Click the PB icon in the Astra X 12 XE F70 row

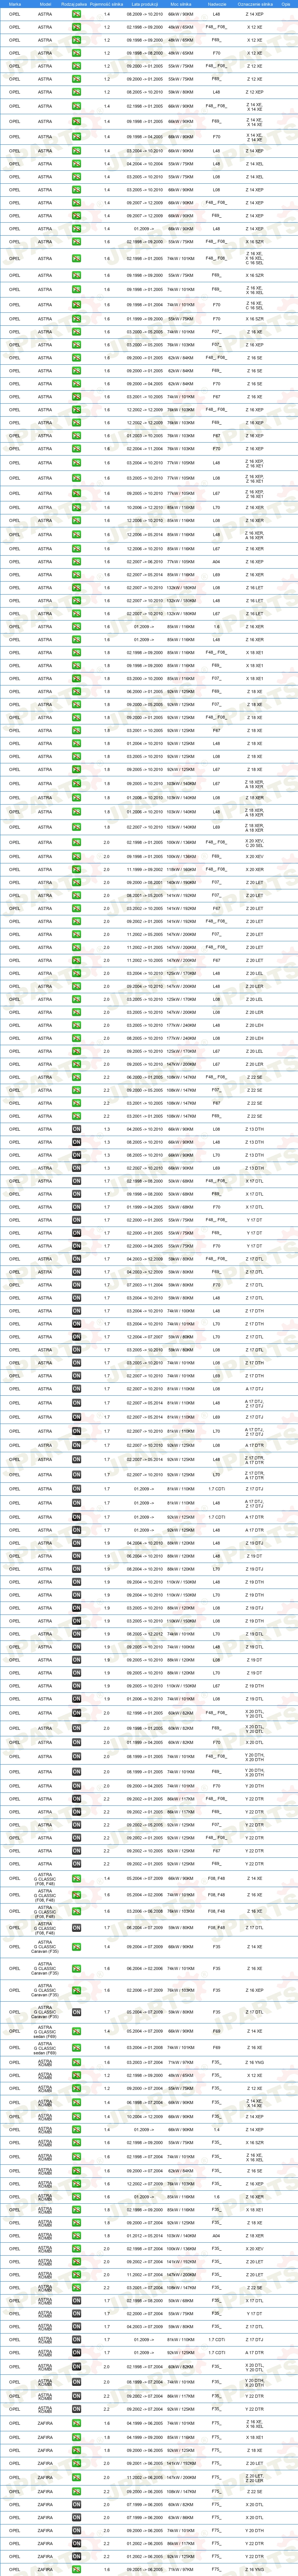[x=77, y=54]
